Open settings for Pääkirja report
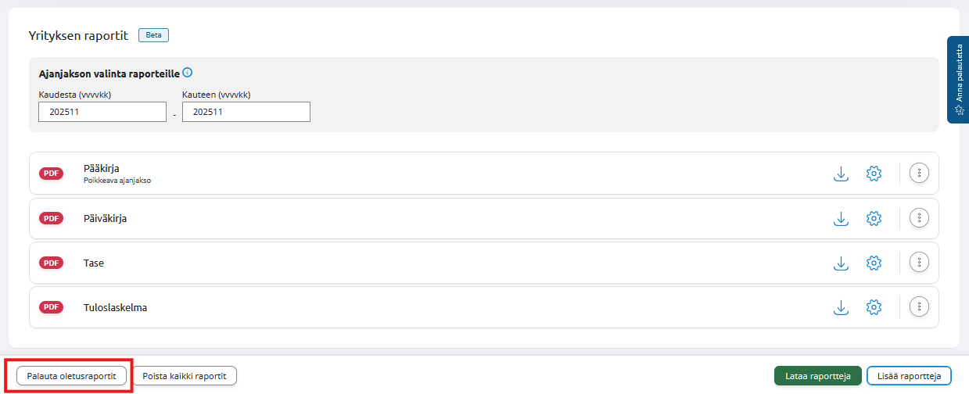This screenshot has width=969, height=394. click(x=874, y=174)
